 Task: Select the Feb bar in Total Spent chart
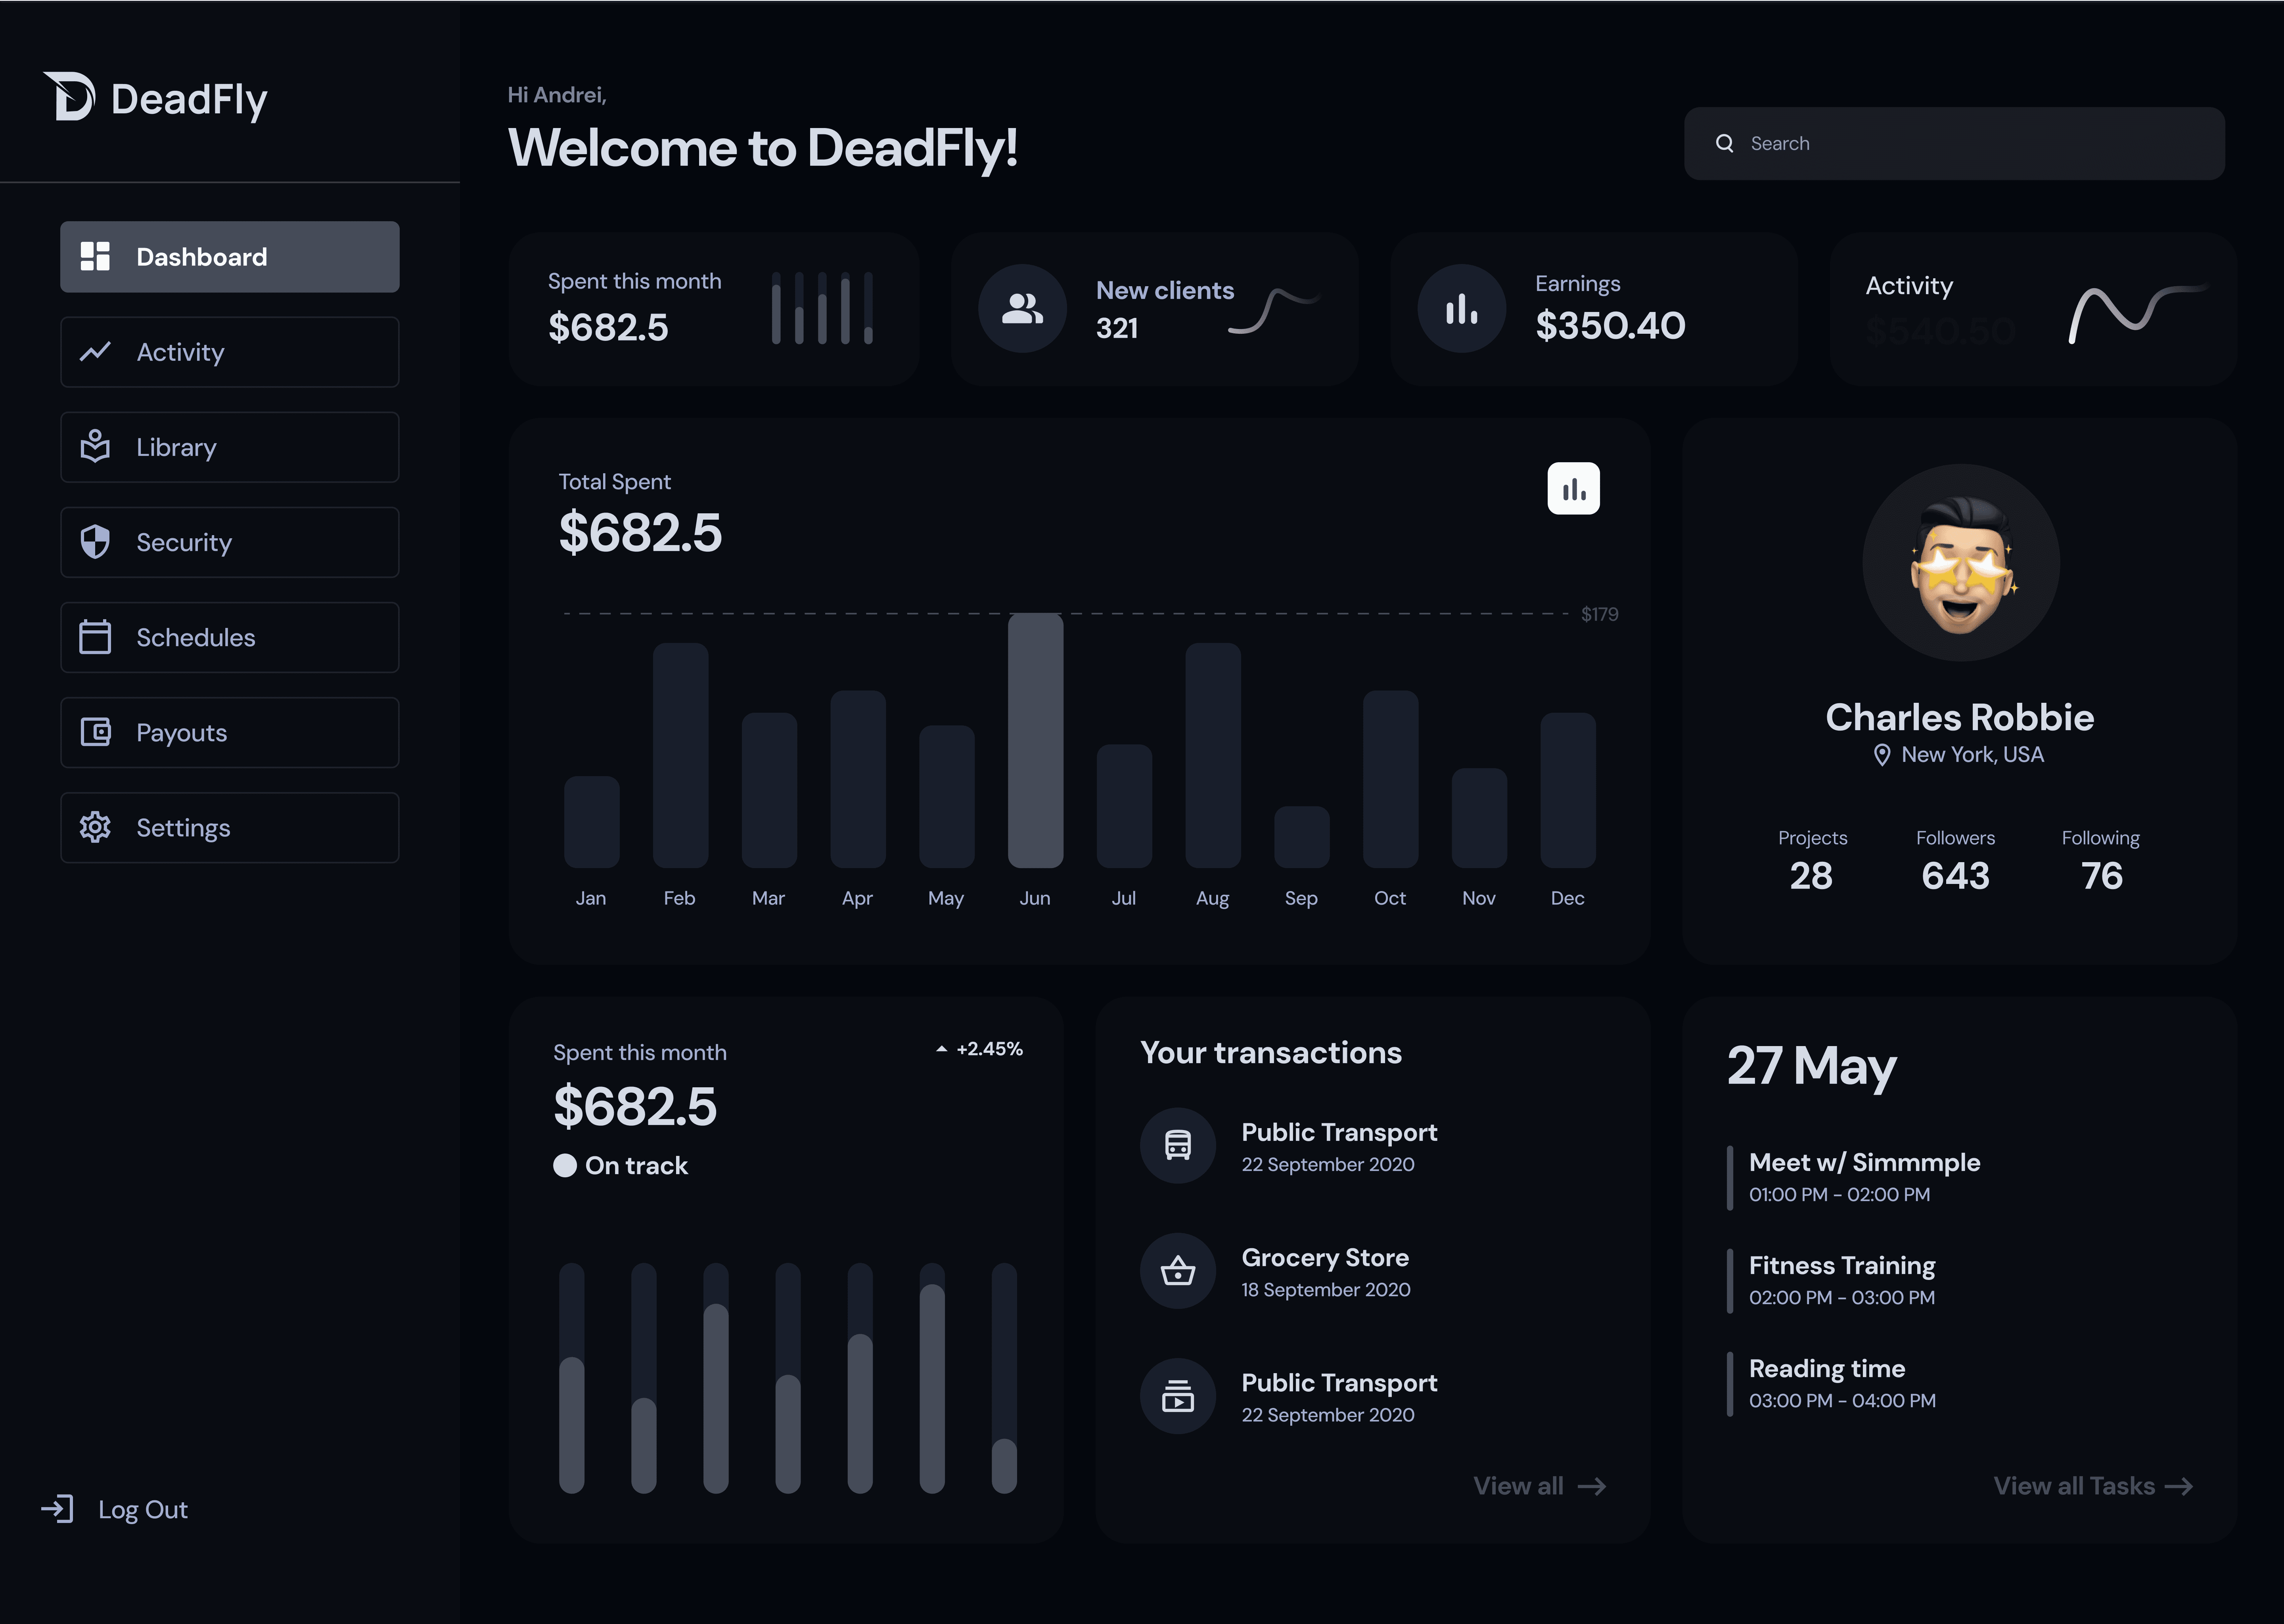point(680,755)
